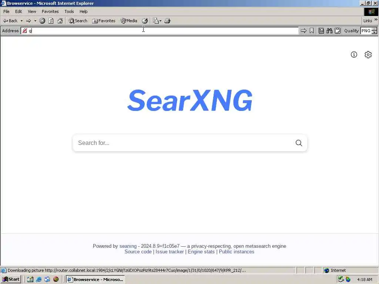The height and width of the screenshot is (284, 379).
Task: Focus the 'Search for...' input box
Action: click(x=184, y=143)
